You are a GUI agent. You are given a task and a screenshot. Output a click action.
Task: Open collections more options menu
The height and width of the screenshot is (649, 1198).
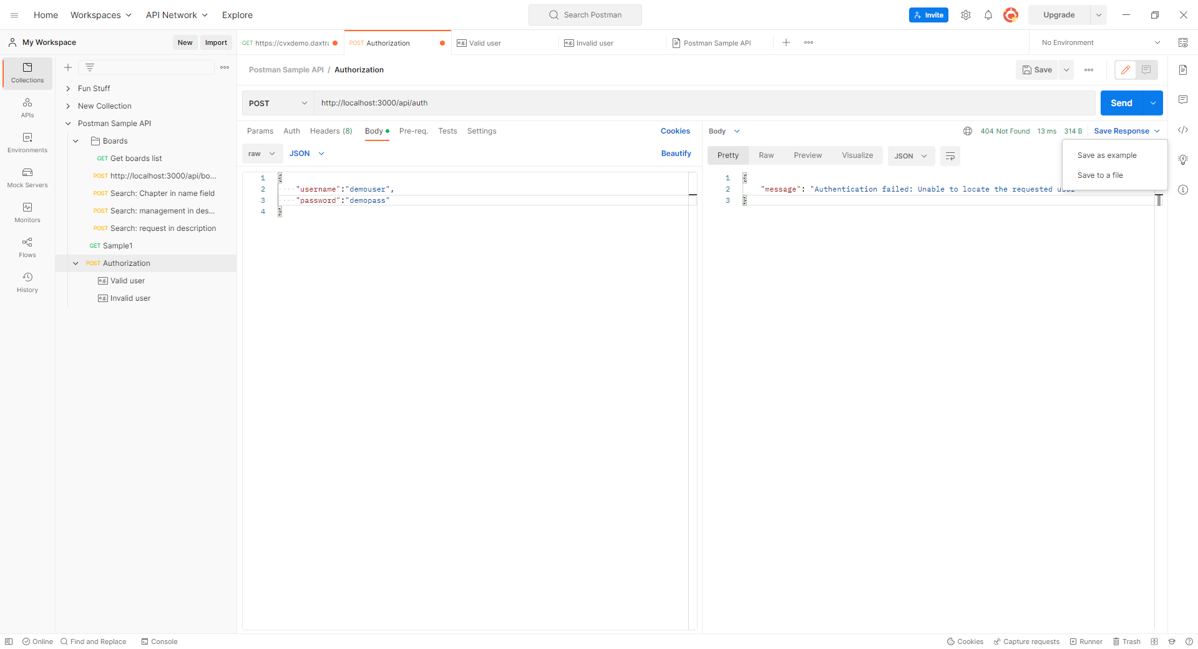coord(225,67)
